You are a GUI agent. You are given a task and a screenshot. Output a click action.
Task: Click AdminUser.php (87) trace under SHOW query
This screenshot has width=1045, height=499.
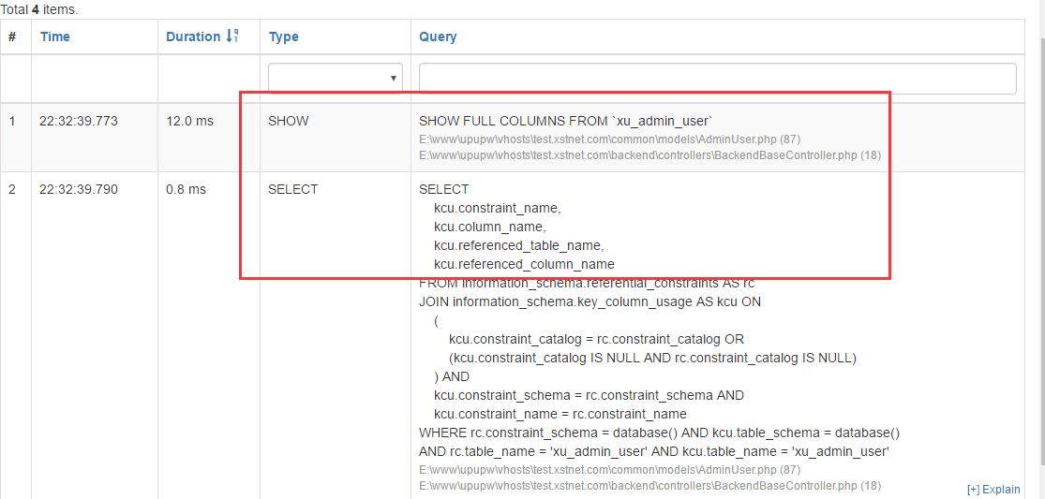point(609,139)
